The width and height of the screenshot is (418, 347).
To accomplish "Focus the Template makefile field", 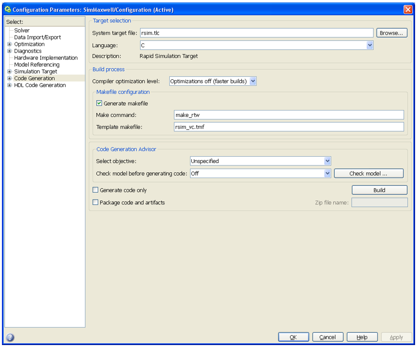I will [x=289, y=127].
